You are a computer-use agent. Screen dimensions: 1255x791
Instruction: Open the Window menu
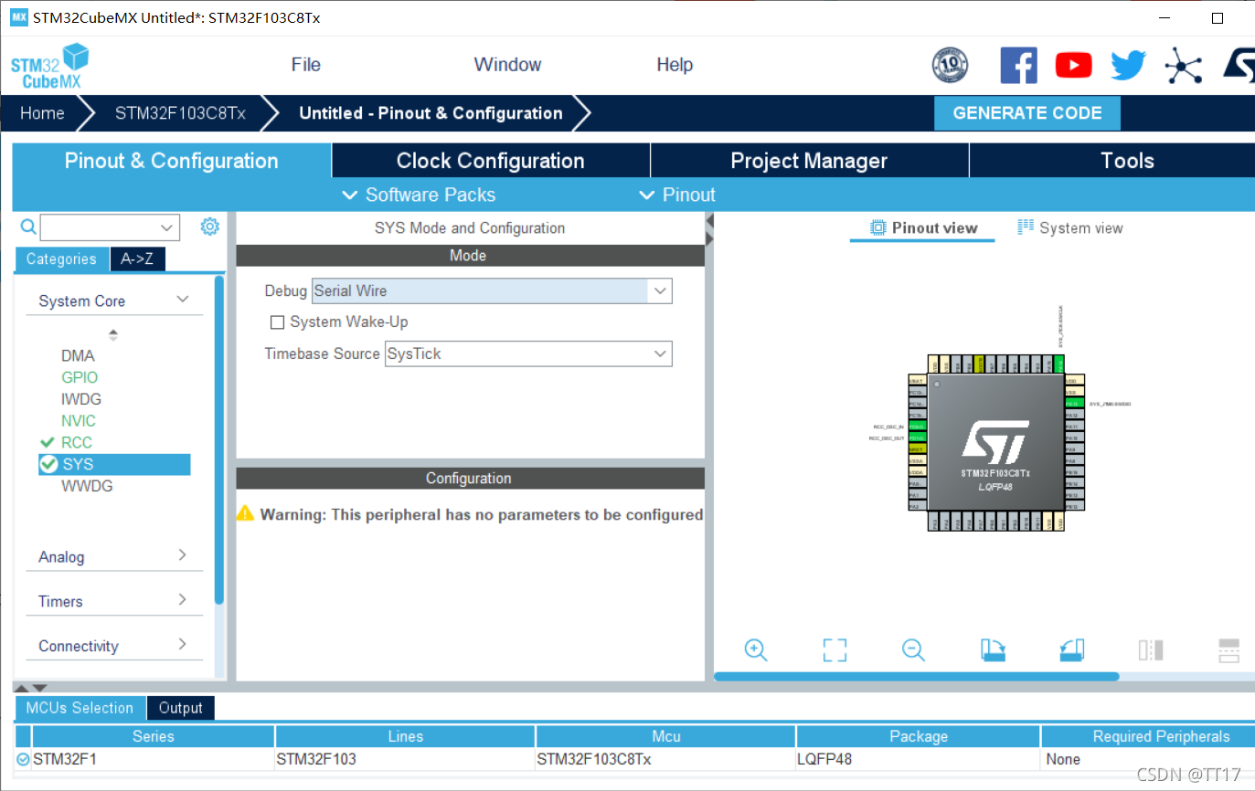[507, 65]
